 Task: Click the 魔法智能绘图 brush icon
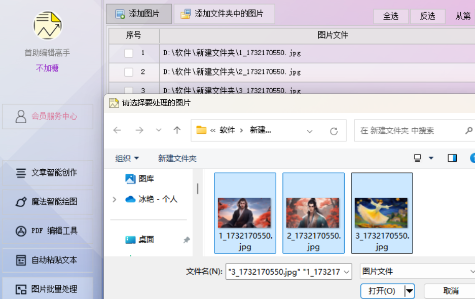[x=21, y=202]
